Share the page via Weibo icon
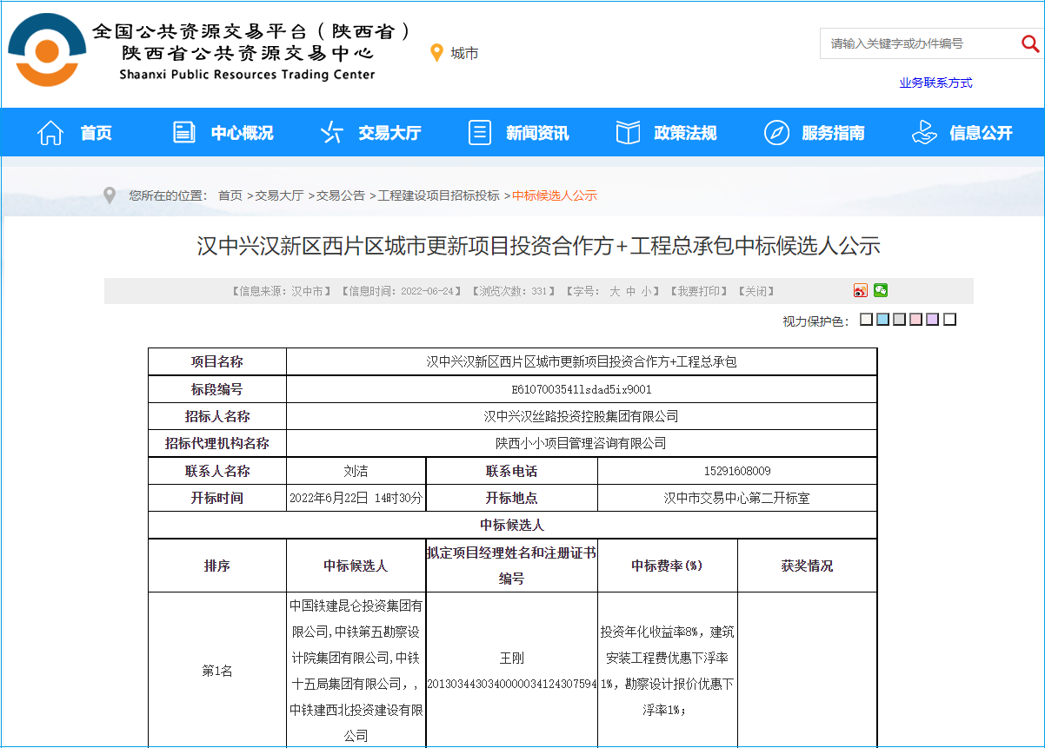 pyautogui.click(x=861, y=291)
